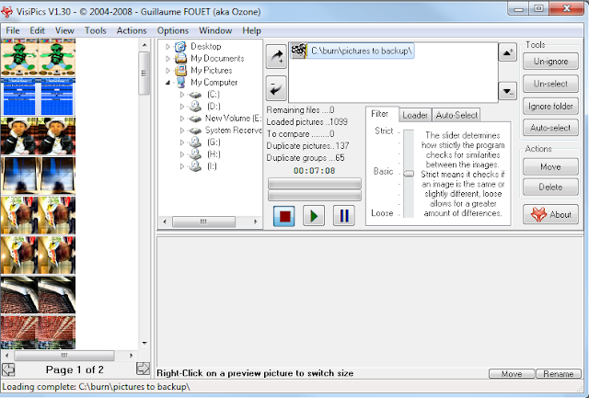Open the Window menu
Screen dimensions: 589x398
tap(215, 30)
